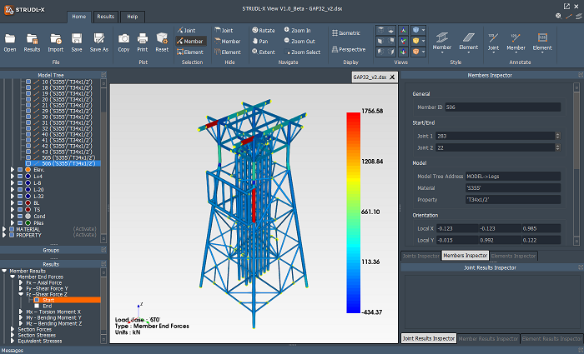584x354 pixels.
Task: Click the Save As icon
Action: pyautogui.click(x=98, y=42)
